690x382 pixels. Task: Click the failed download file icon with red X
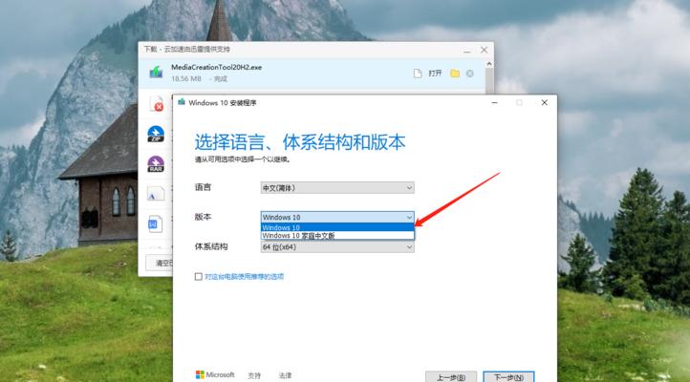(157, 104)
